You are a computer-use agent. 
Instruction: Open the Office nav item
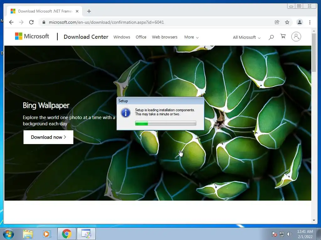[x=141, y=37]
